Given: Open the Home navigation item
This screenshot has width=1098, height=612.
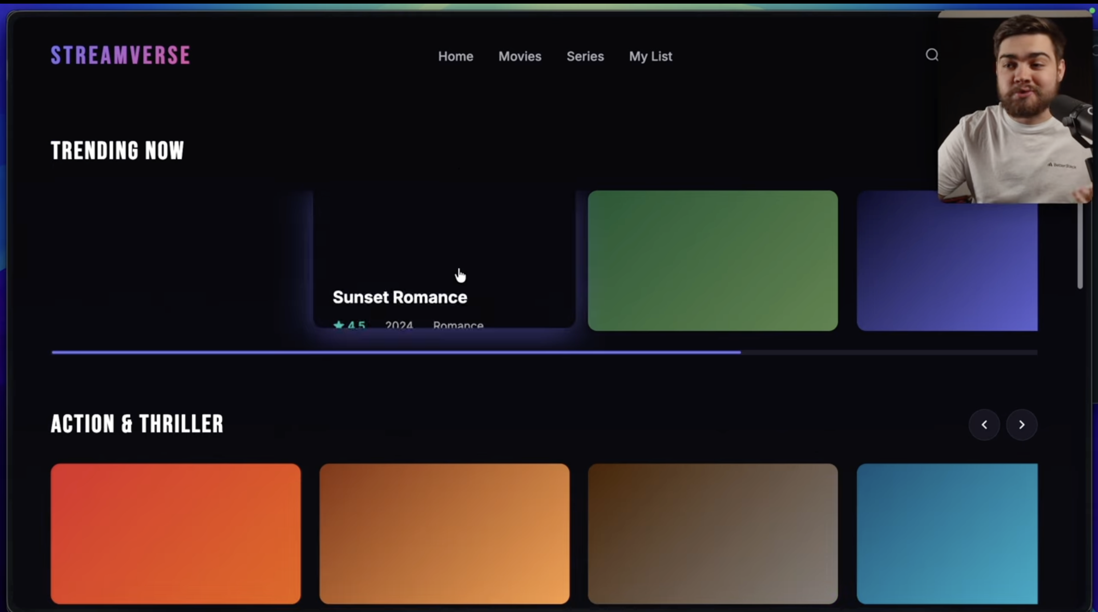Looking at the screenshot, I should tap(455, 56).
